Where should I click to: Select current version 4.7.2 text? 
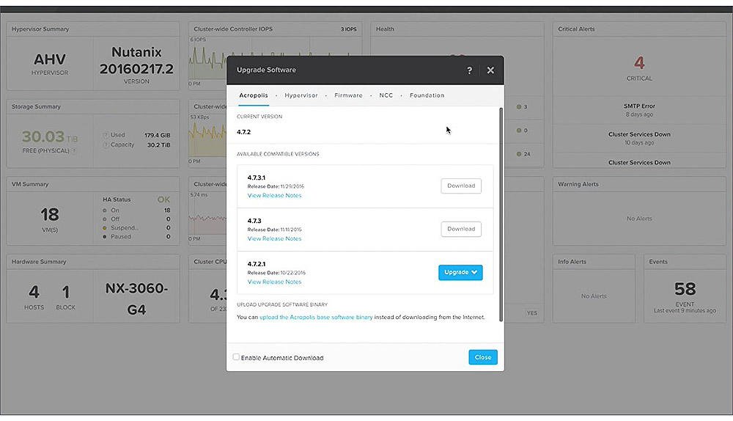pos(243,132)
